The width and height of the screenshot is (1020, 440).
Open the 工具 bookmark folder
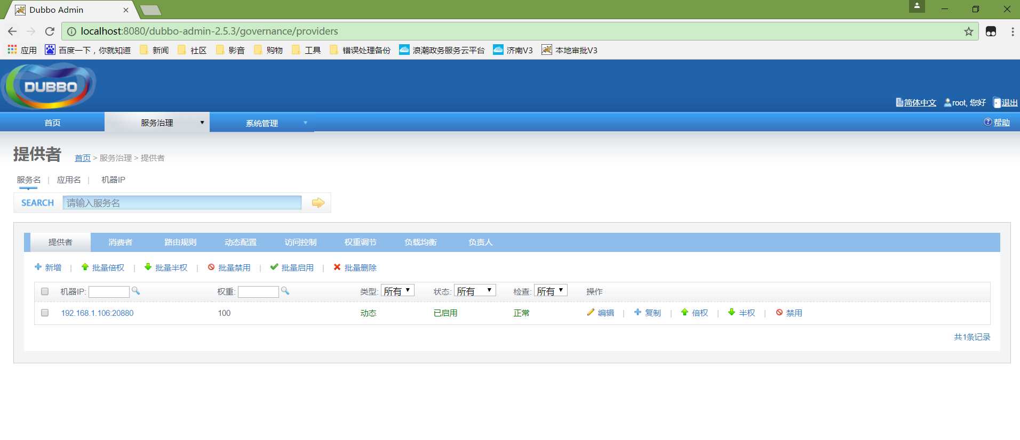(x=306, y=50)
